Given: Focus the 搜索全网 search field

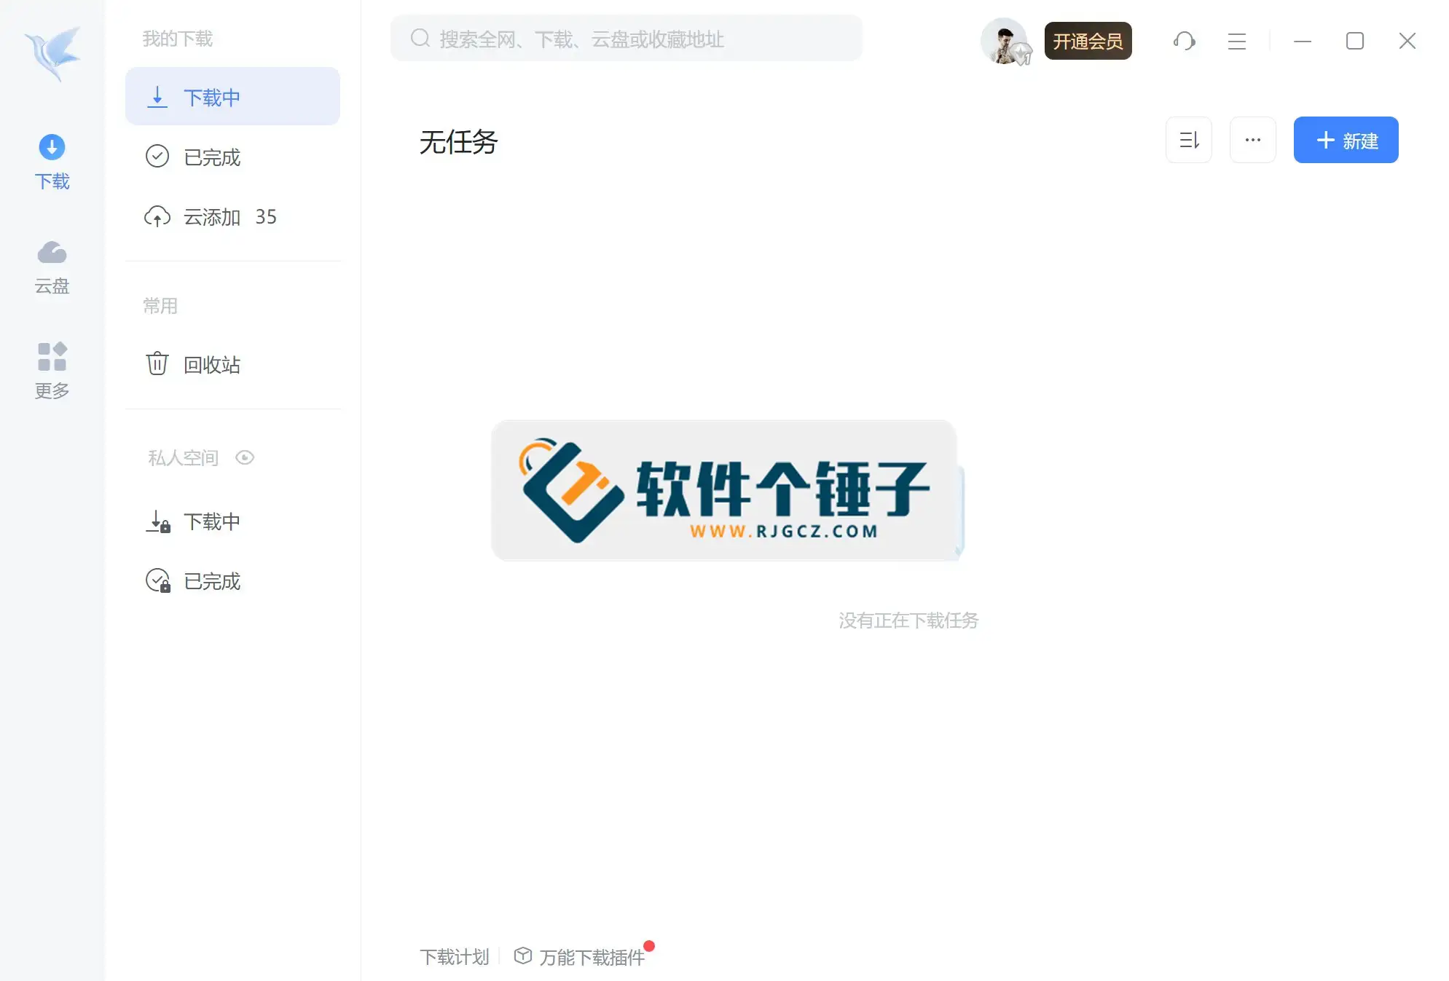Looking at the screenshot, I should point(626,39).
